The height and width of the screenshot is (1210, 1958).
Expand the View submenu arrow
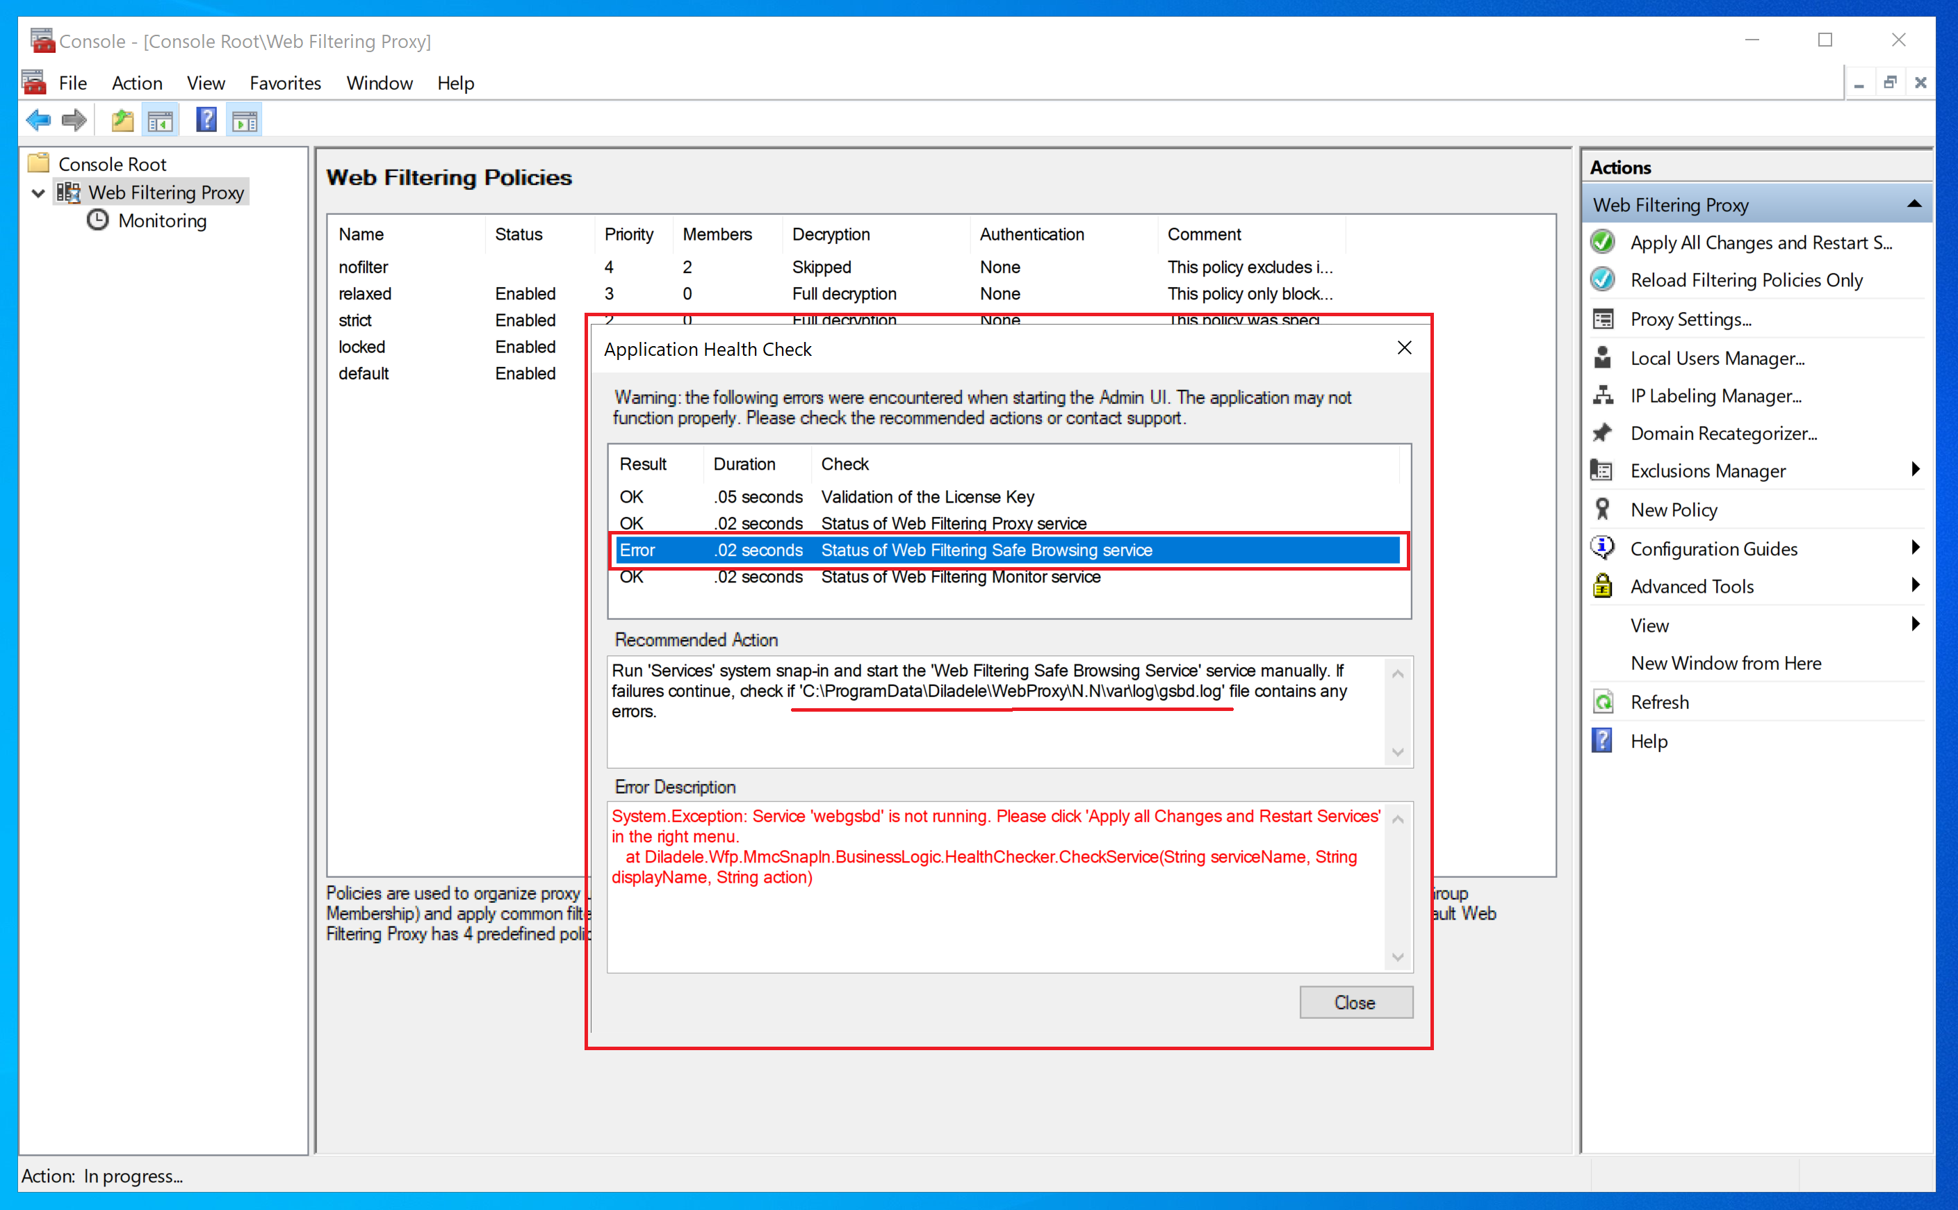(1916, 624)
